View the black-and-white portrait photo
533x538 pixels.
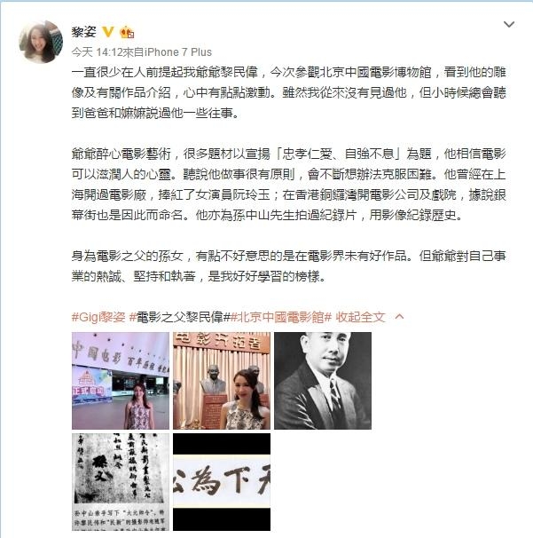[x=323, y=381]
